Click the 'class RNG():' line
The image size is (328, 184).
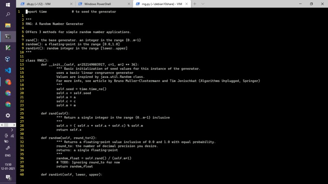37,61
